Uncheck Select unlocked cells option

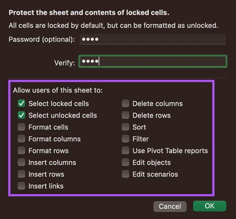tap(21, 115)
